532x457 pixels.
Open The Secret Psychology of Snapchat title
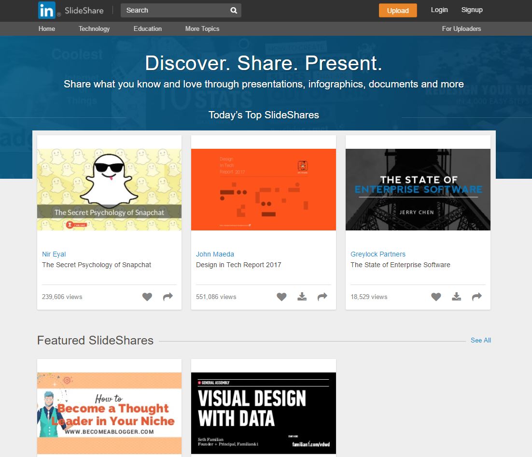pyautogui.click(x=97, y=265)
